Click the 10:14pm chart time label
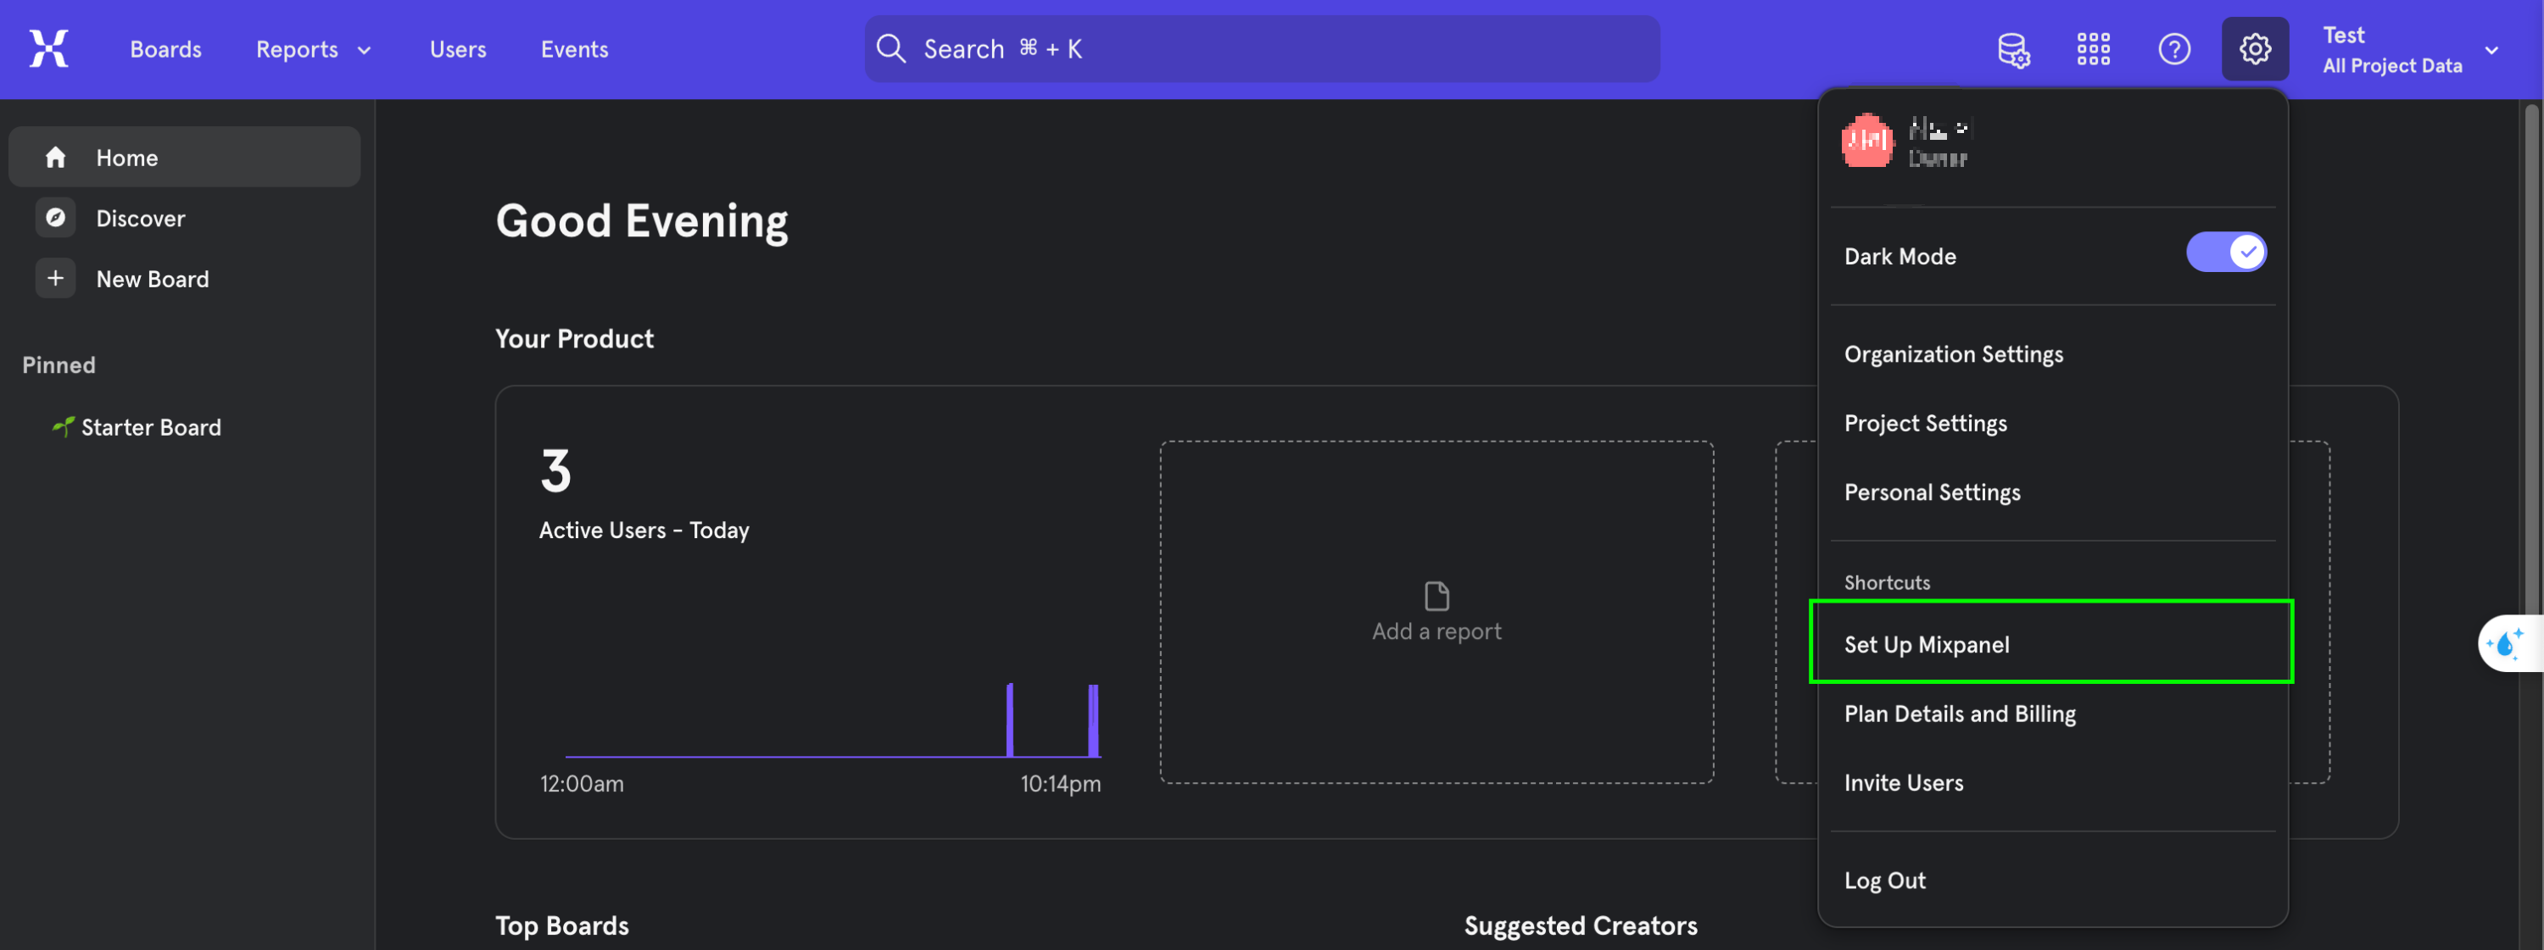The height and width of the screenshot is (950, 2544). tap(1061, 784)
